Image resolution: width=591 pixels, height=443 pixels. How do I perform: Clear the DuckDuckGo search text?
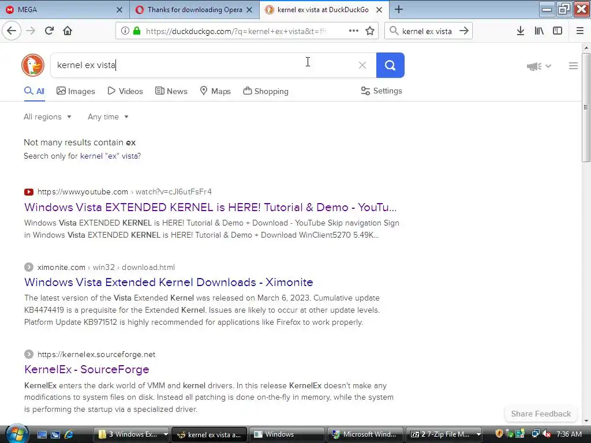pyautogui.click(x=362, y=65)
